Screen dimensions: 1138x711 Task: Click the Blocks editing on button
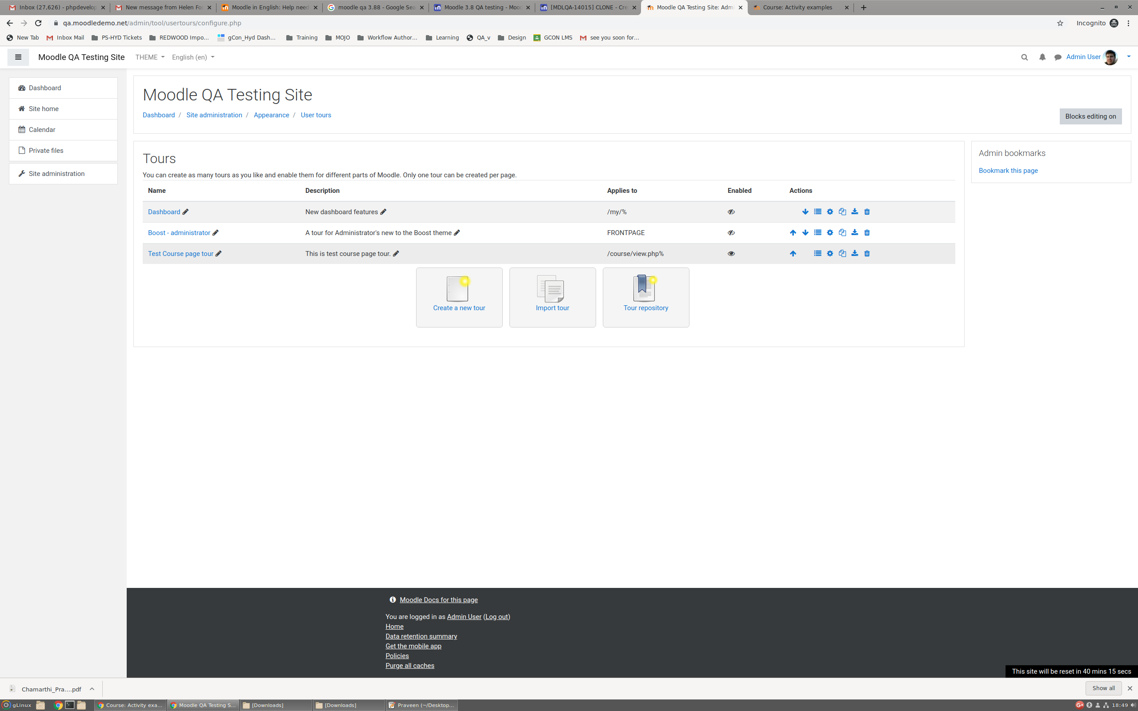[x=1090, y=116]
